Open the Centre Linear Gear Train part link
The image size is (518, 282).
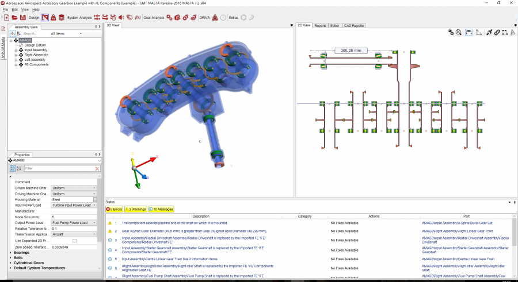tap(458, 259)
